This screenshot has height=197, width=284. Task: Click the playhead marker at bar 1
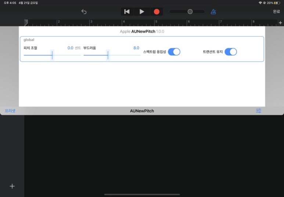coord(26,23)
